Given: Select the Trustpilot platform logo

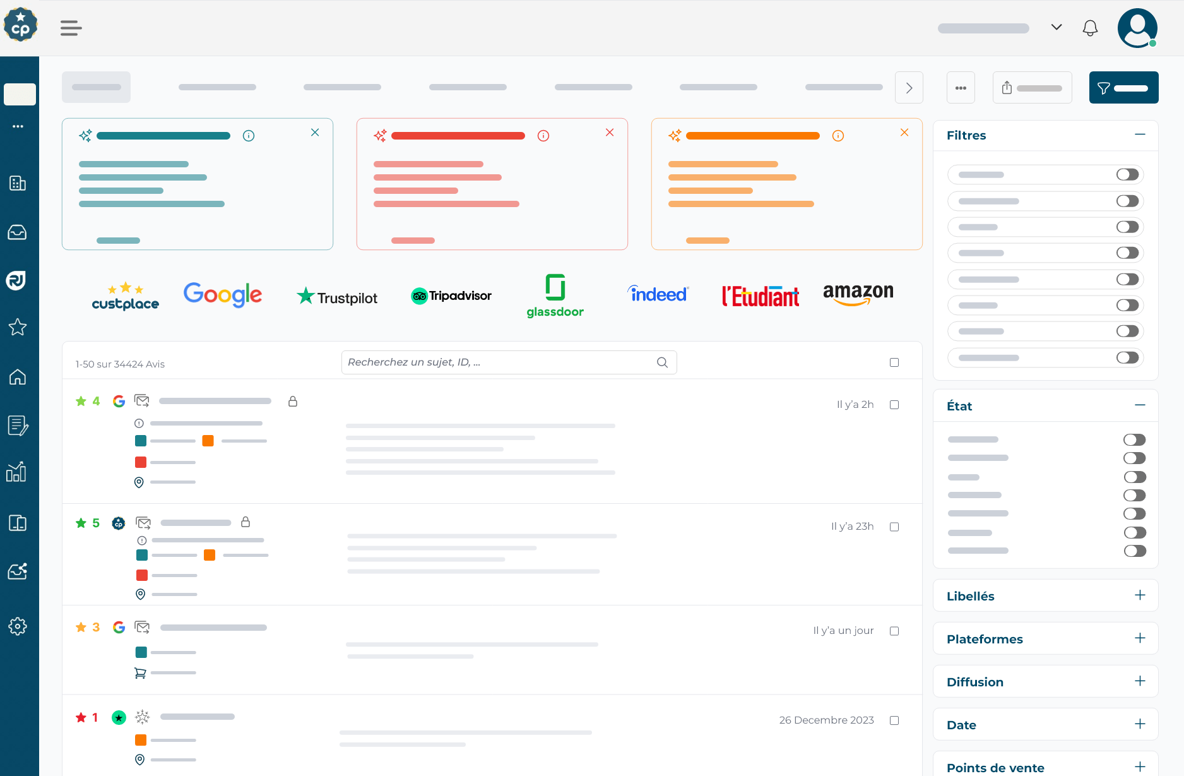Looking at the screenshot, I should (337, 296).
